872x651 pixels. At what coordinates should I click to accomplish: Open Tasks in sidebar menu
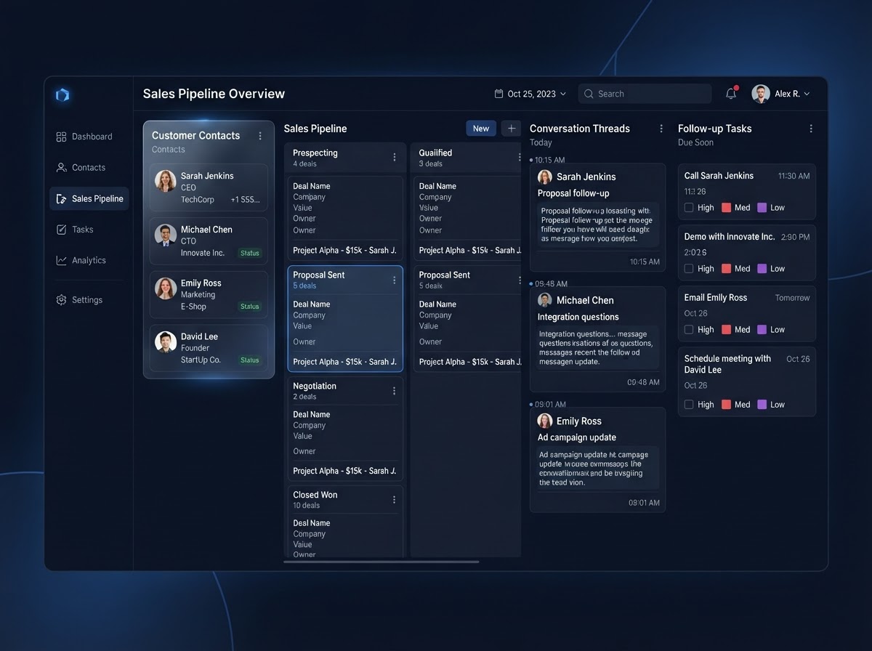pos(89,230)
